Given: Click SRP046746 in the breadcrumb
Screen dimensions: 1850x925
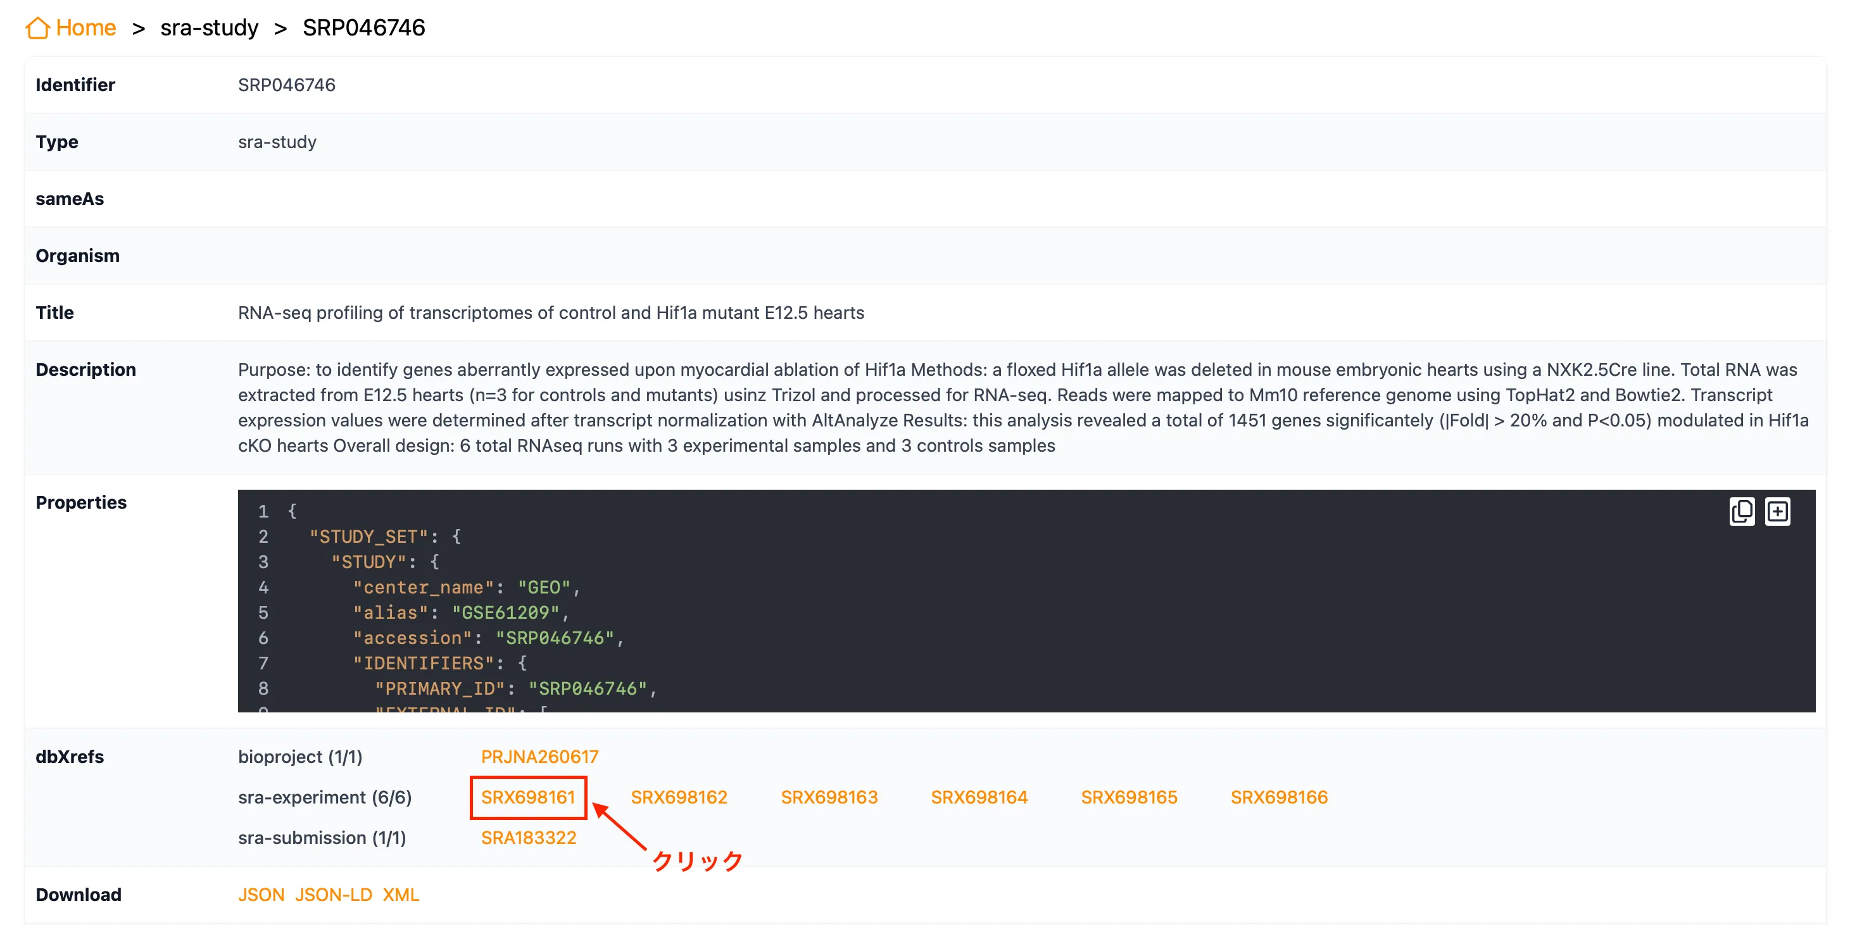Looking at the screenshot, I should tap(363, 28).
